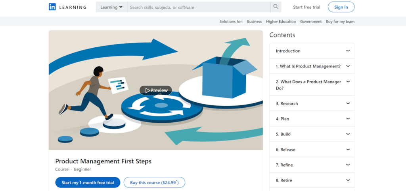Click the magnifying glass search icon
This screenshot has width=406, height=191.
click(x=276, y=7)
